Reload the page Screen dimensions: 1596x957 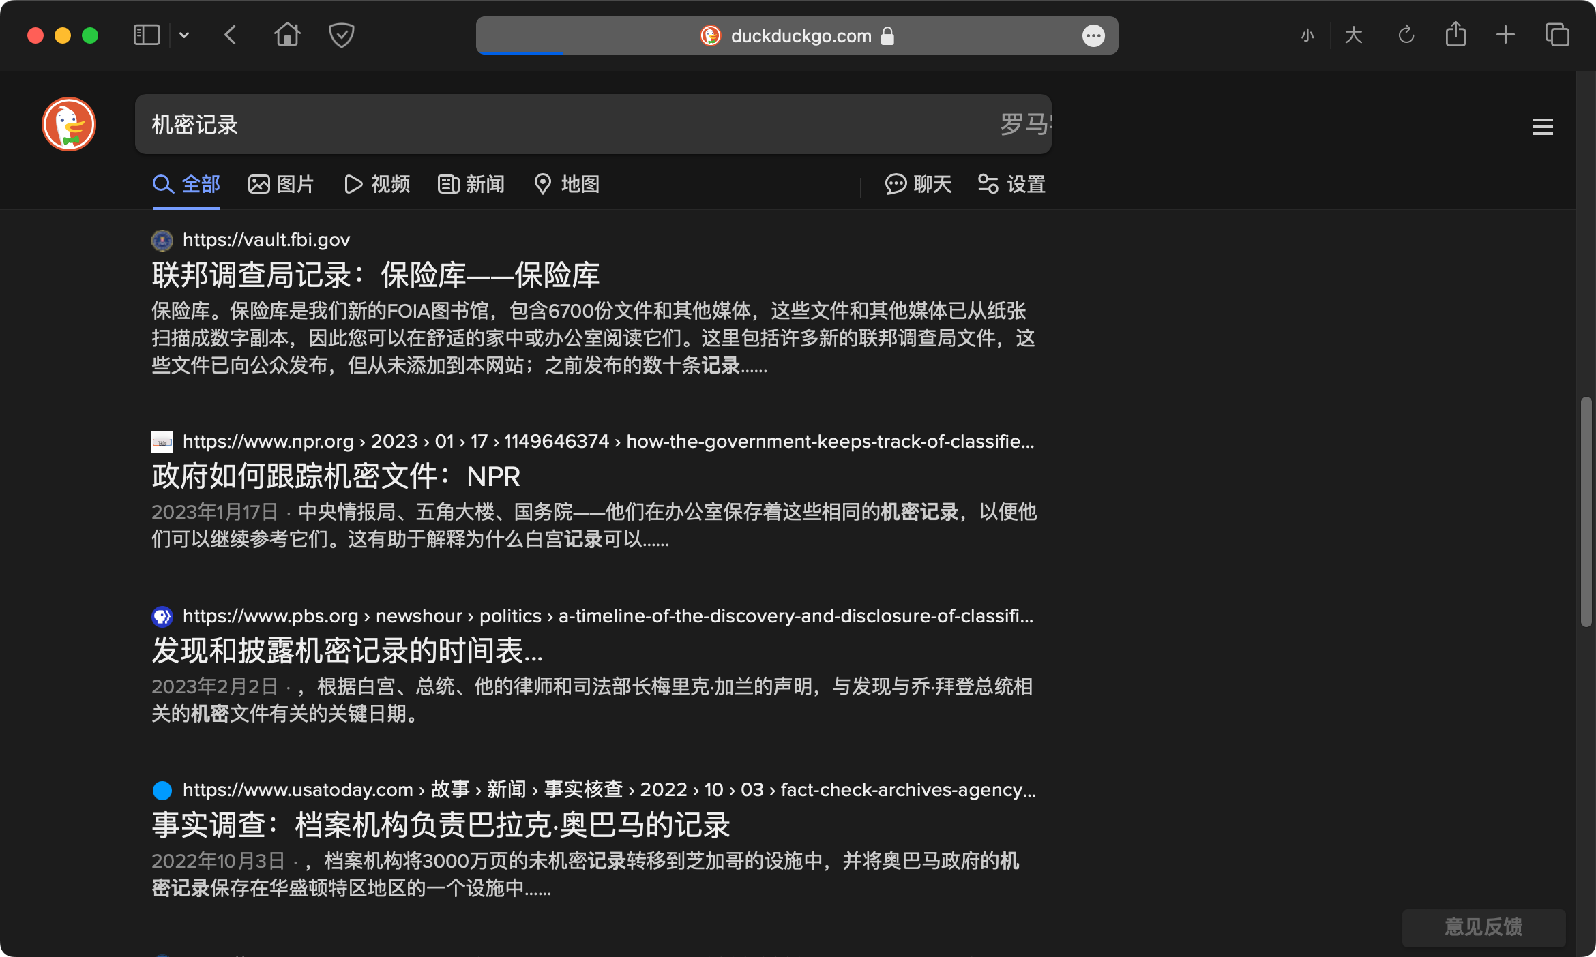click(1406, 35)
